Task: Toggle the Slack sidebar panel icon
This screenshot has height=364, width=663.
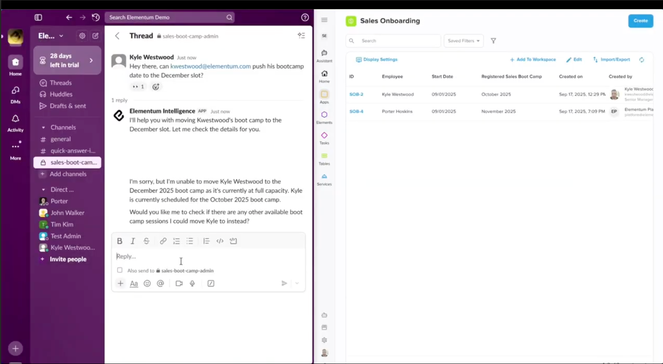Action: click(38, 17)
